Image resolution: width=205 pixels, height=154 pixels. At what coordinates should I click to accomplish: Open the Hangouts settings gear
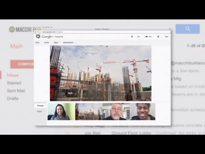coord(158,37)
